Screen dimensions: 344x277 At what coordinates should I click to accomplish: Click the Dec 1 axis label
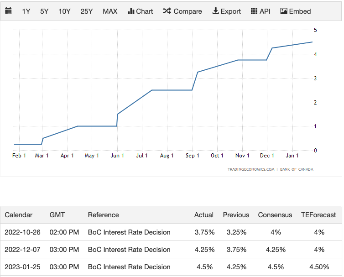(267, 156)
